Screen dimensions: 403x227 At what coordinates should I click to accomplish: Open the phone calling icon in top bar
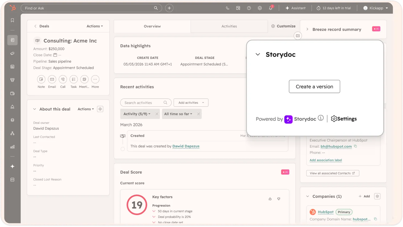pyautogui.click(x=228, y=8)
